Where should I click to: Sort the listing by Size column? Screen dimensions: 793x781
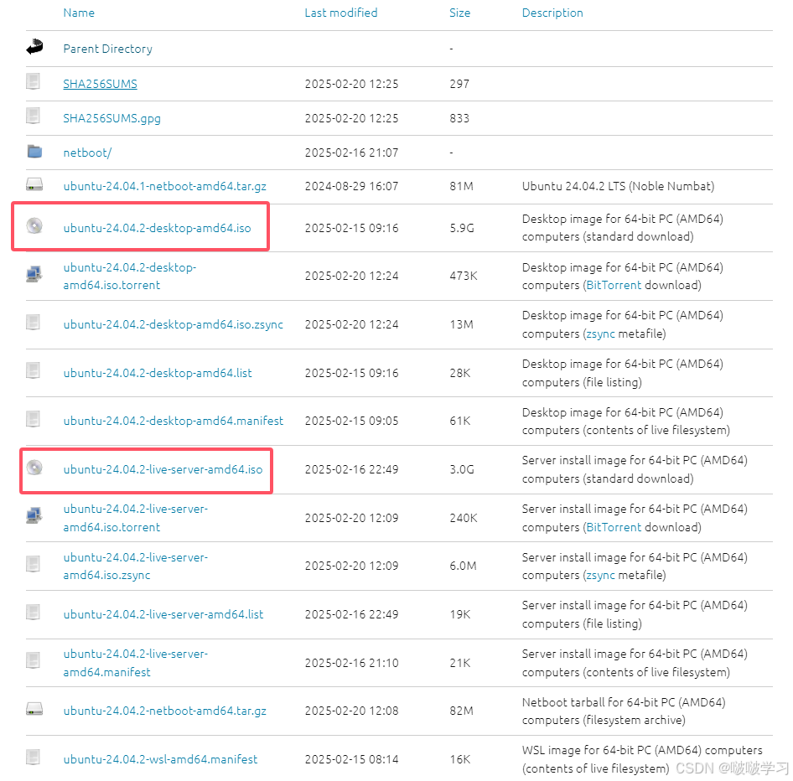point(459,13)
